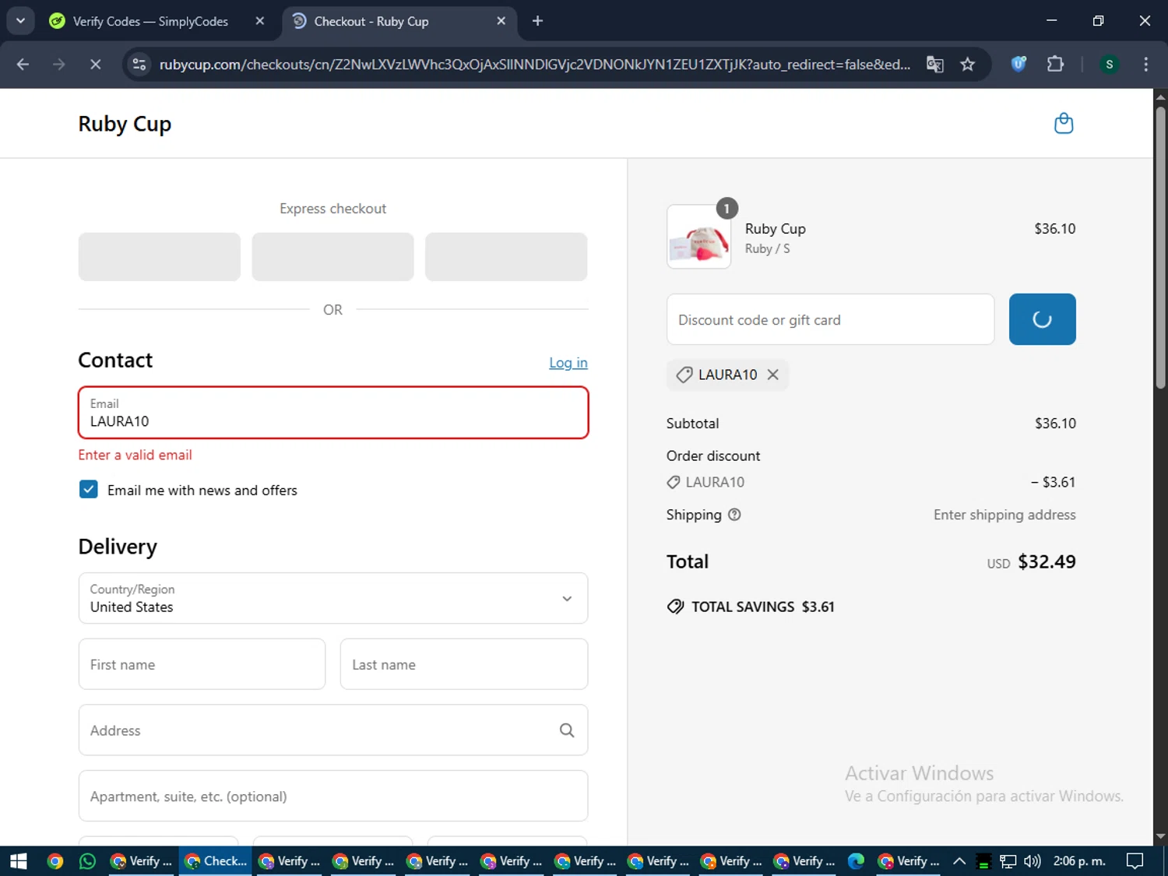Close the Verify Codes — SimplyCodes tab
The width and height of the screenshot is (1168, 876).
pyautogui.click(x=260, y=21)
